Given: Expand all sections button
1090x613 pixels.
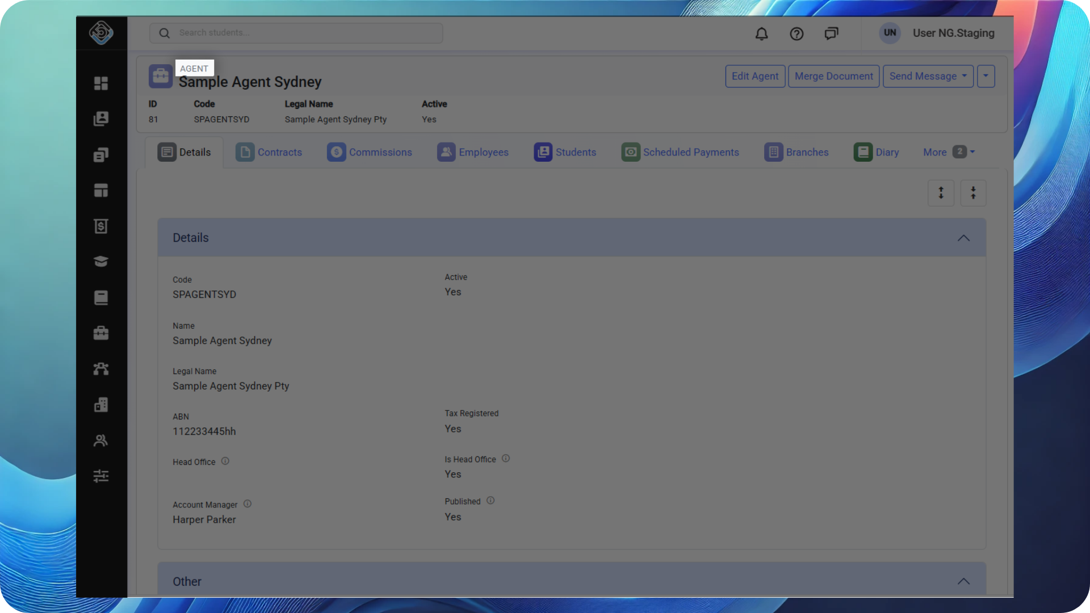Looking at the screenshot, I should 941,193.
